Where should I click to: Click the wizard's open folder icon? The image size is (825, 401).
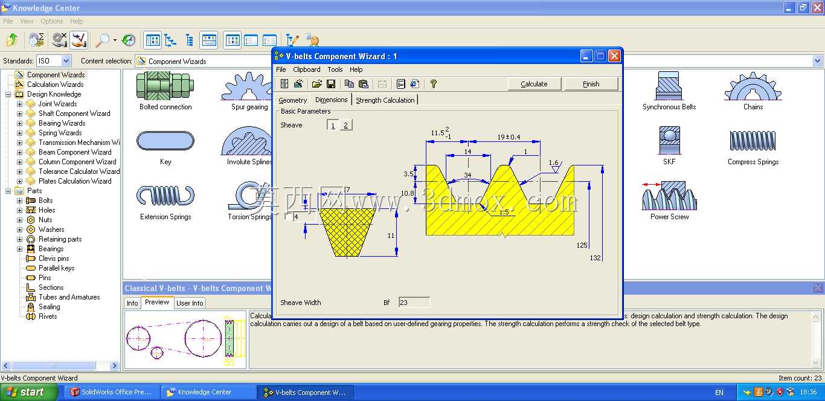click(317, 84)
